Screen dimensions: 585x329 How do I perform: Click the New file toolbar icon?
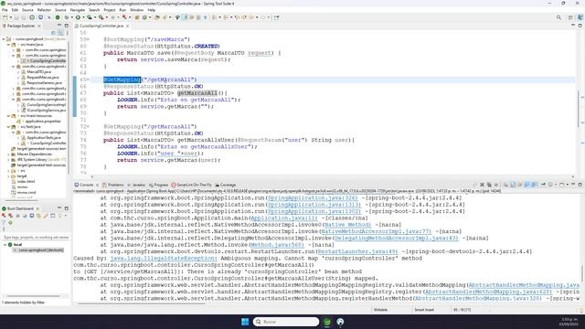[x=5, y=17]
